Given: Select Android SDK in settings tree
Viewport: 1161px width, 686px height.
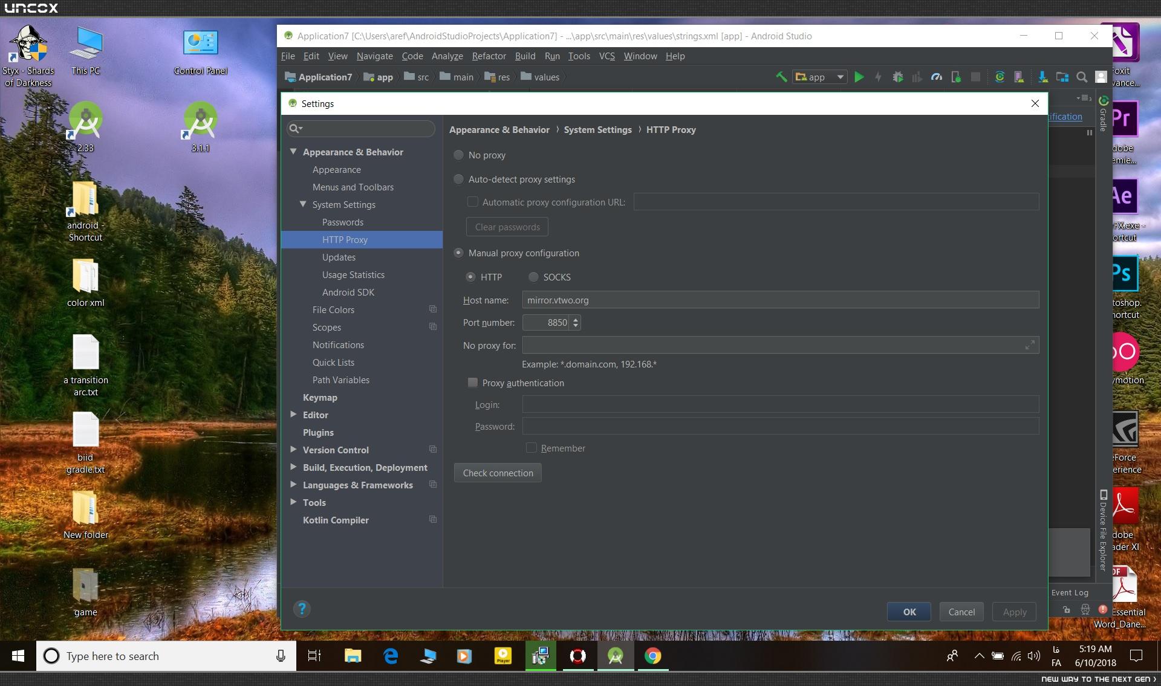Looking at the screenshot, I should coord(348,292).
